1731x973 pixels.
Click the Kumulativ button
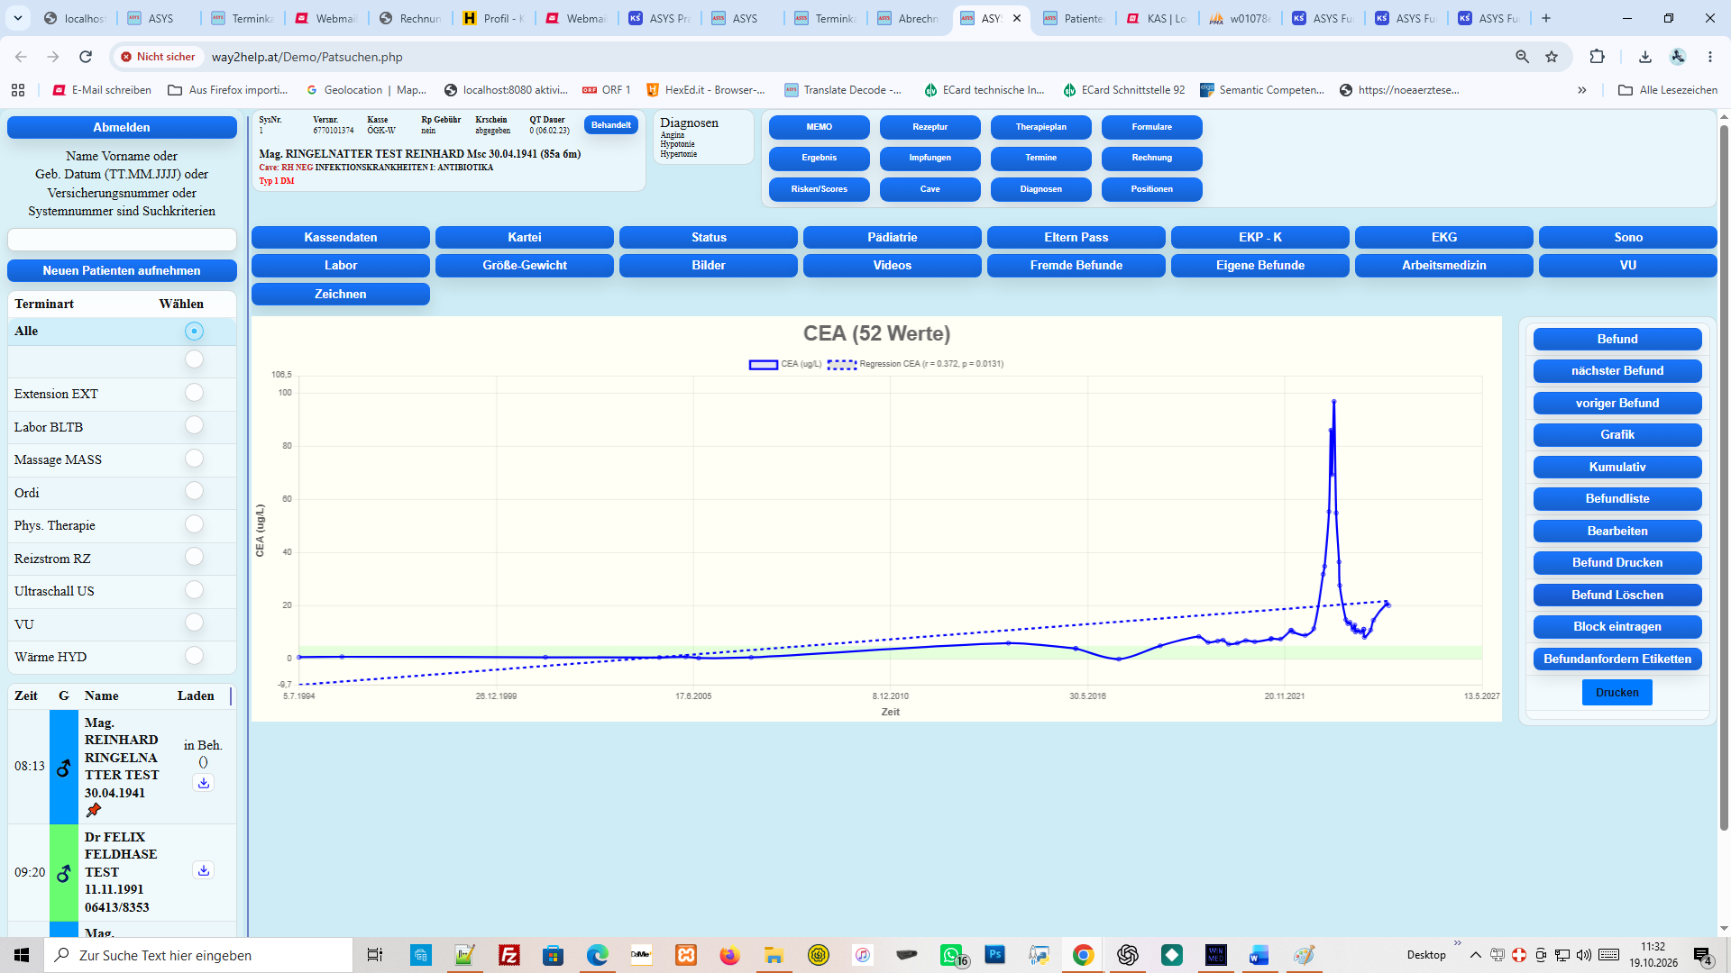tap(1617, 468)
